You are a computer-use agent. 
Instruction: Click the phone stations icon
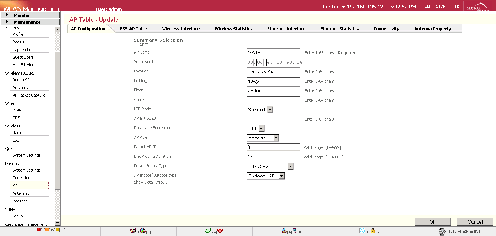(x=295, y=231)
